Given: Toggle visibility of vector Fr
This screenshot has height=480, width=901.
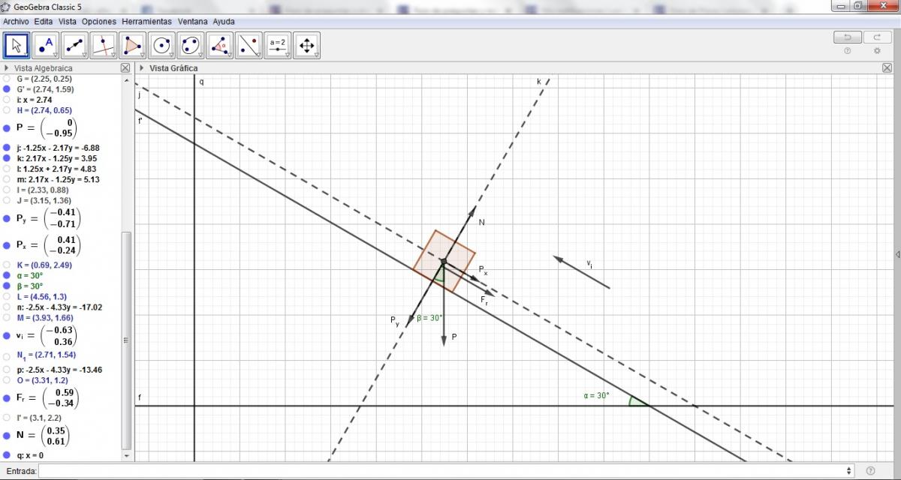Looking at the screenshot, I should [7, 396].
